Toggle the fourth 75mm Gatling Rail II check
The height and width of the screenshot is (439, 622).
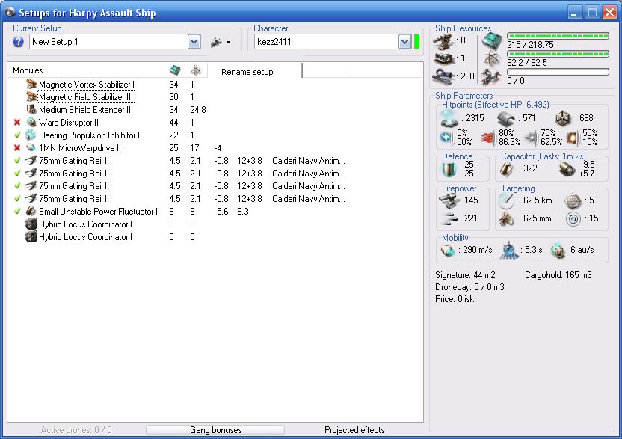point(17,199)
